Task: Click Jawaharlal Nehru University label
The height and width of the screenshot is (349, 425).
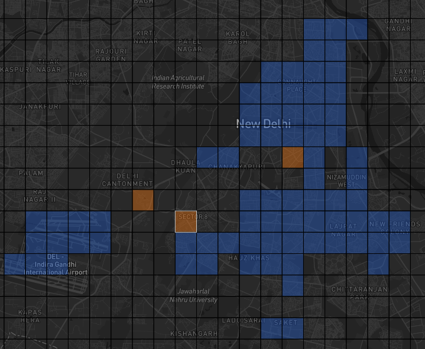Action: pos(193,295)
